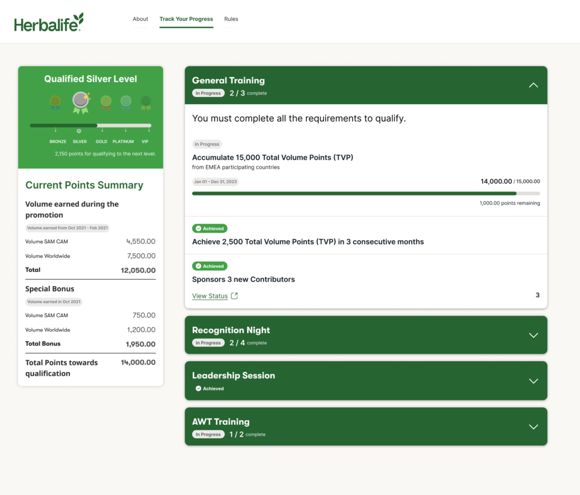The height and width of the screenshot is (495, 580).
Task: Click the Gold medal icon
Action: (106, 103)
